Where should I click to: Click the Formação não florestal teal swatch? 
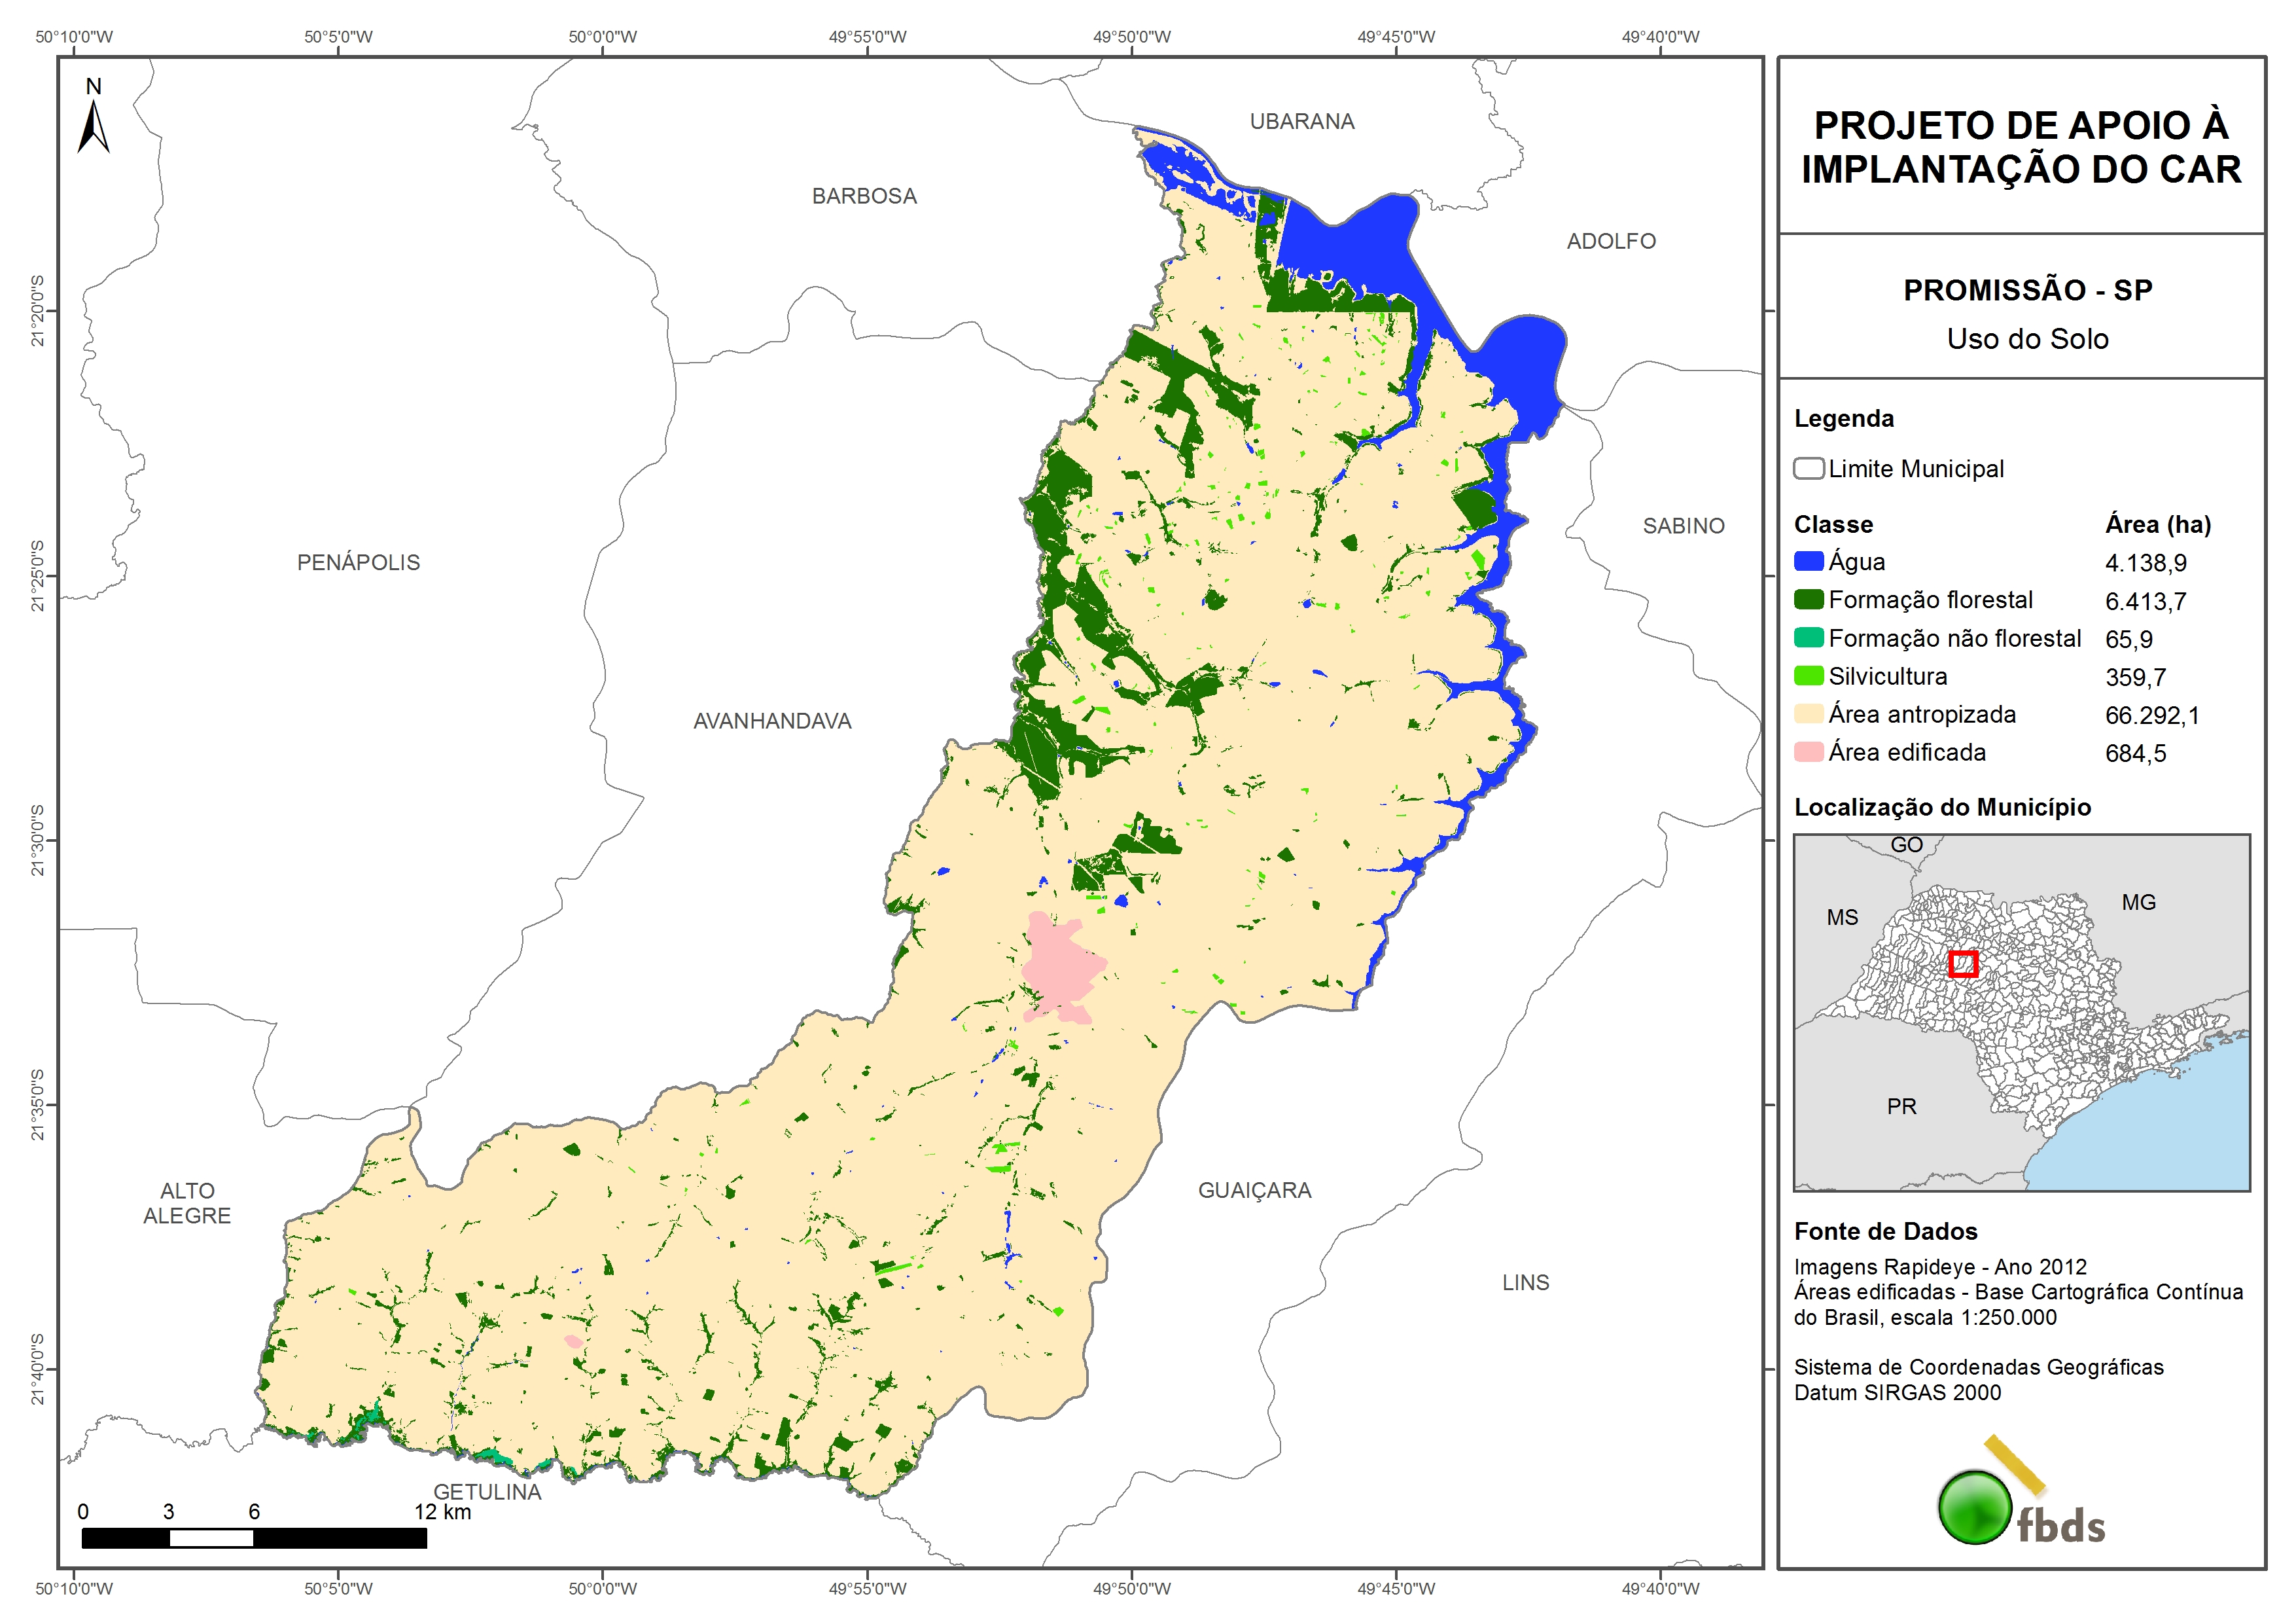1808,638
